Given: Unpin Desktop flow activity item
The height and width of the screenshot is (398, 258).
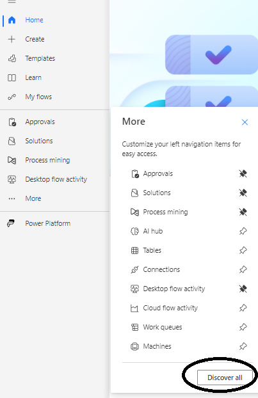Looking at the screenshot, I should [243, 289].
